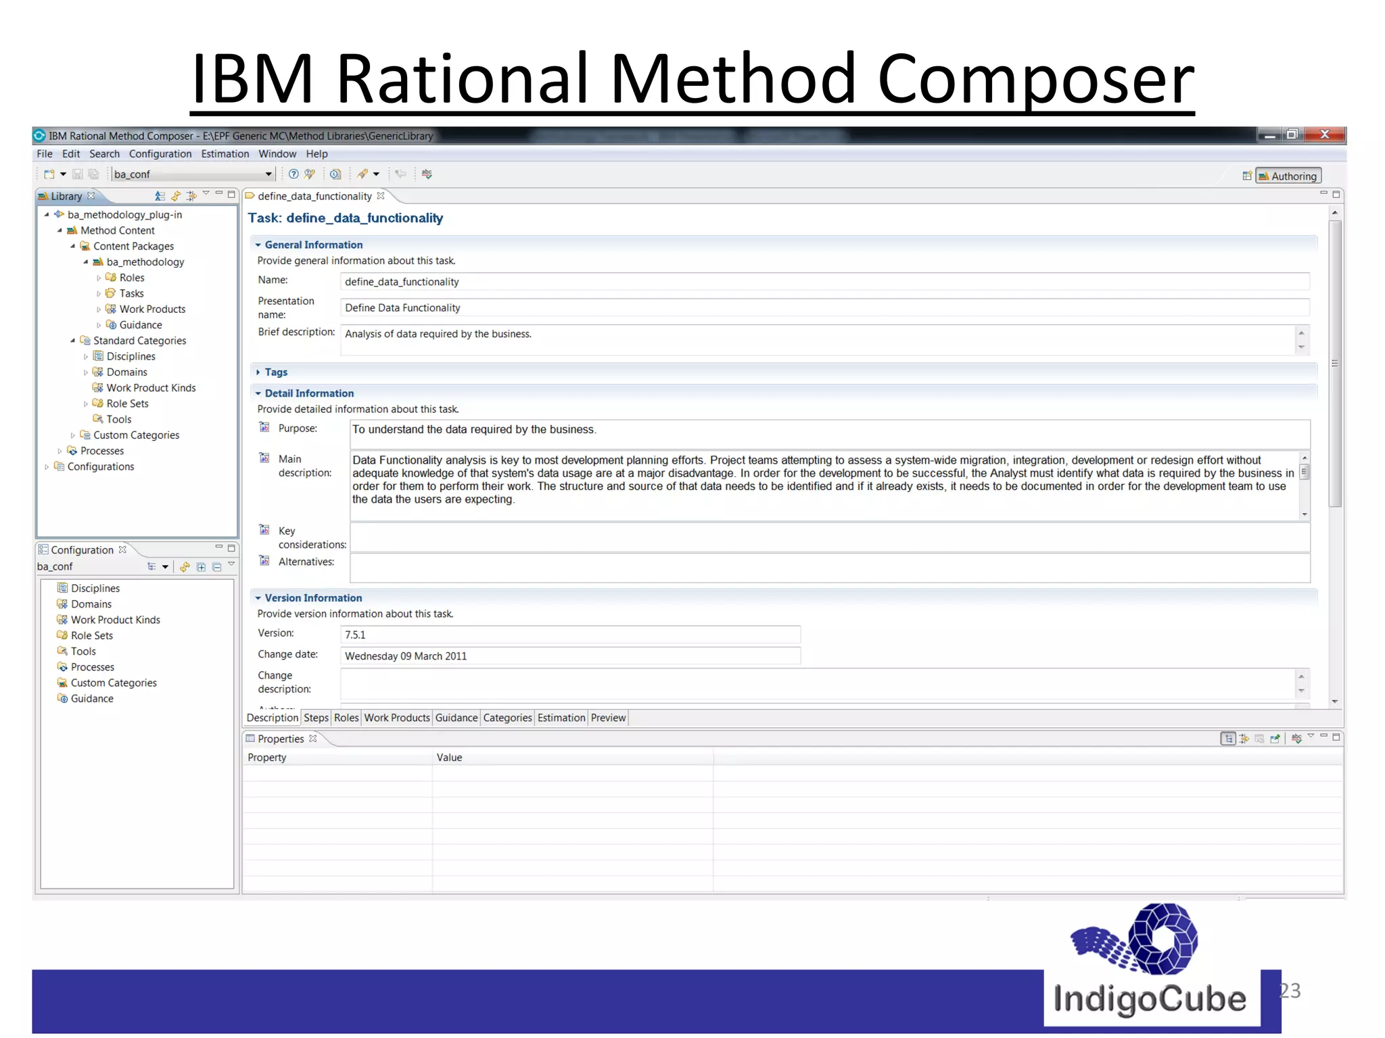The height and width of the screenshot is (1038, 1385).
Task: Collapse the Version Information section
Action: coord(258,598)
